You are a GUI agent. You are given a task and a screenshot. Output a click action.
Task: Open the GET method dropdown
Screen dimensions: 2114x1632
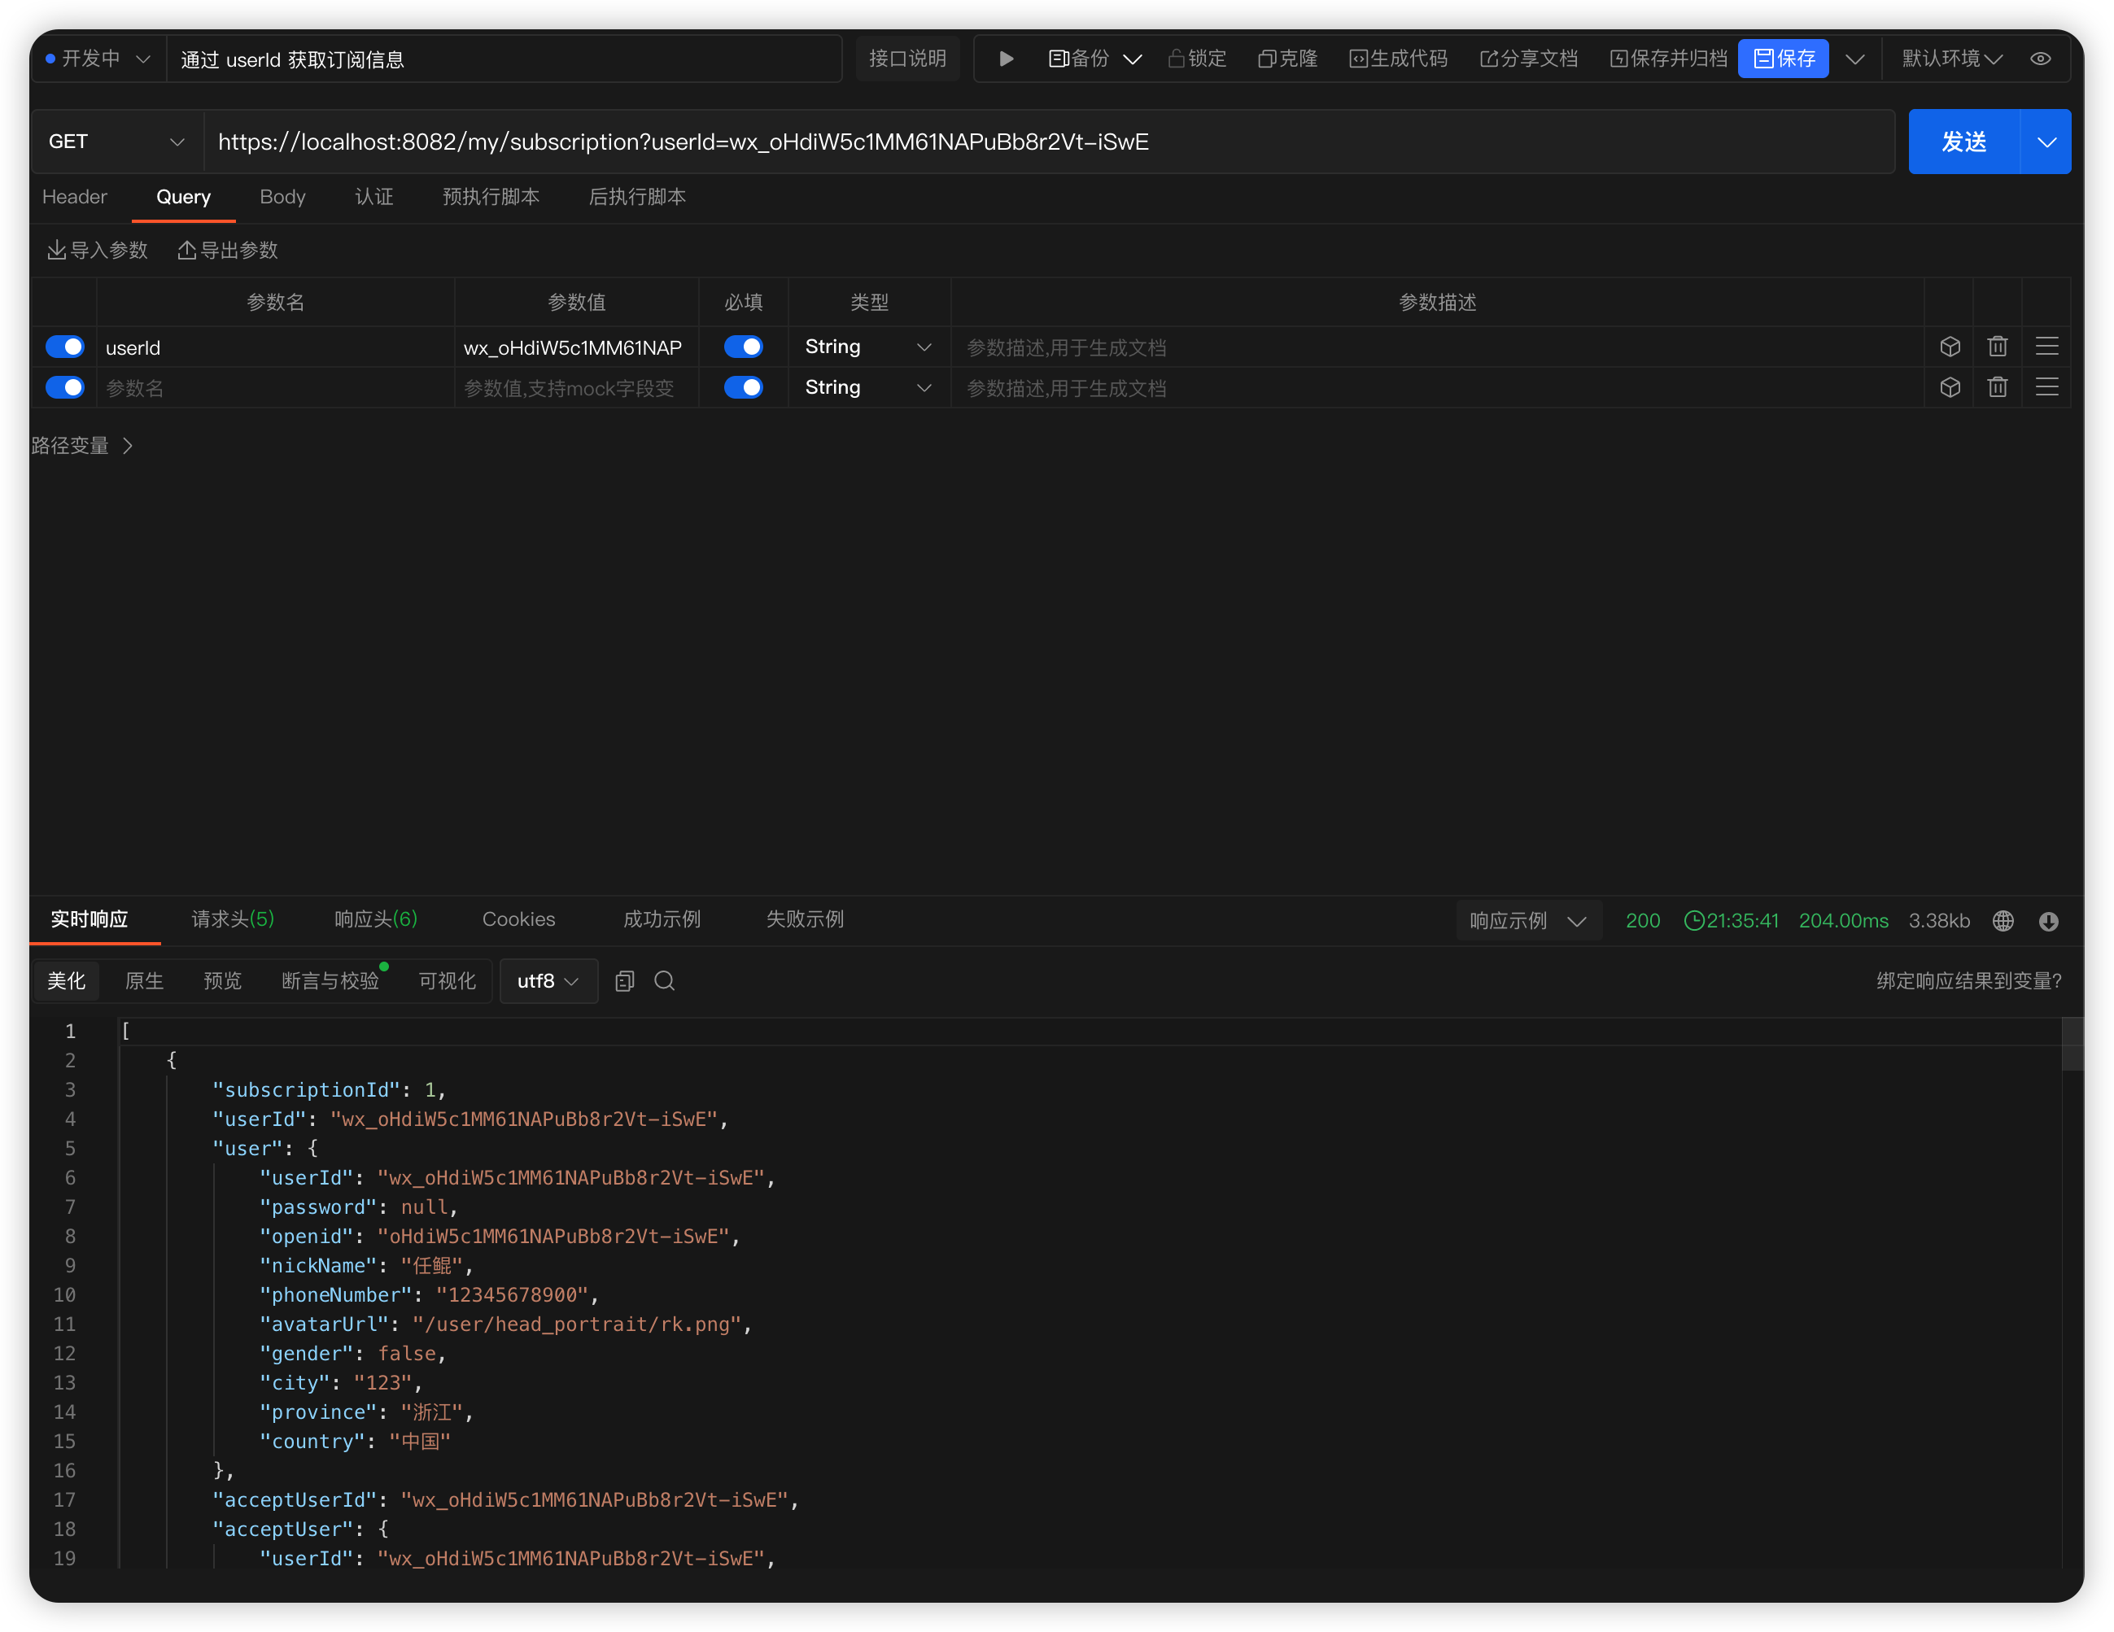pyautogui.click(x=117, y=142)
